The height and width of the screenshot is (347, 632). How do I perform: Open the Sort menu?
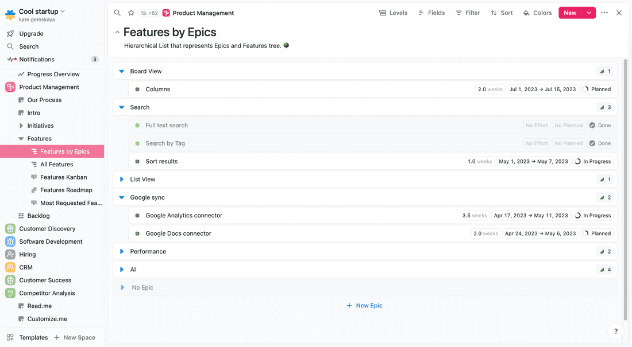(501, 12)
